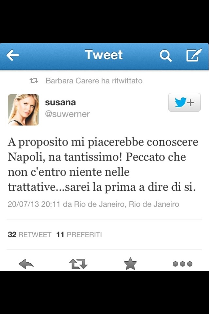This screenshot has width=209, height=314.
Task: Retweet this tweet using bottom retweet icon
Action: point(78,264)
